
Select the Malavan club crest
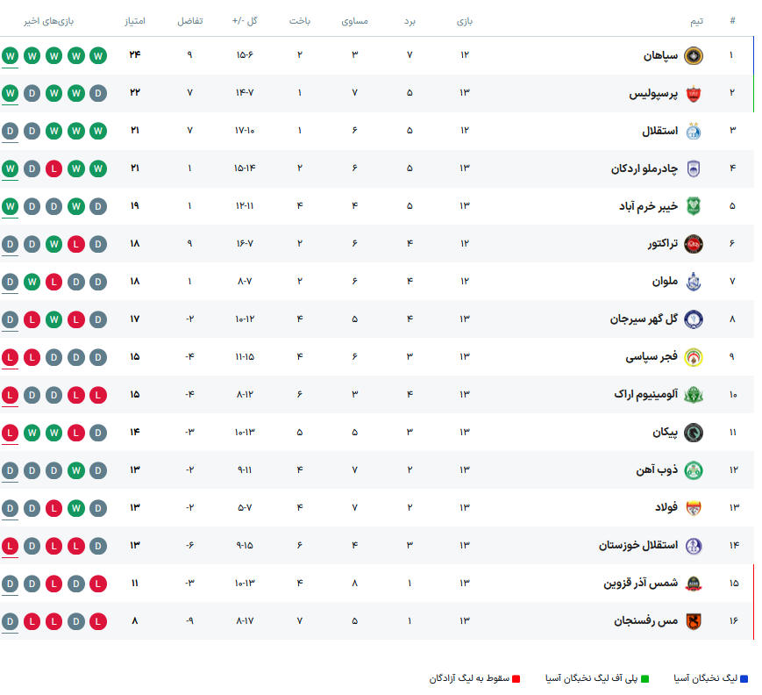point(693,282)
